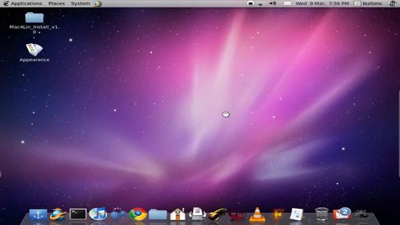Open the wireless network indicator
This screenshot has width=400, height=225.
[x=260, y=4]
